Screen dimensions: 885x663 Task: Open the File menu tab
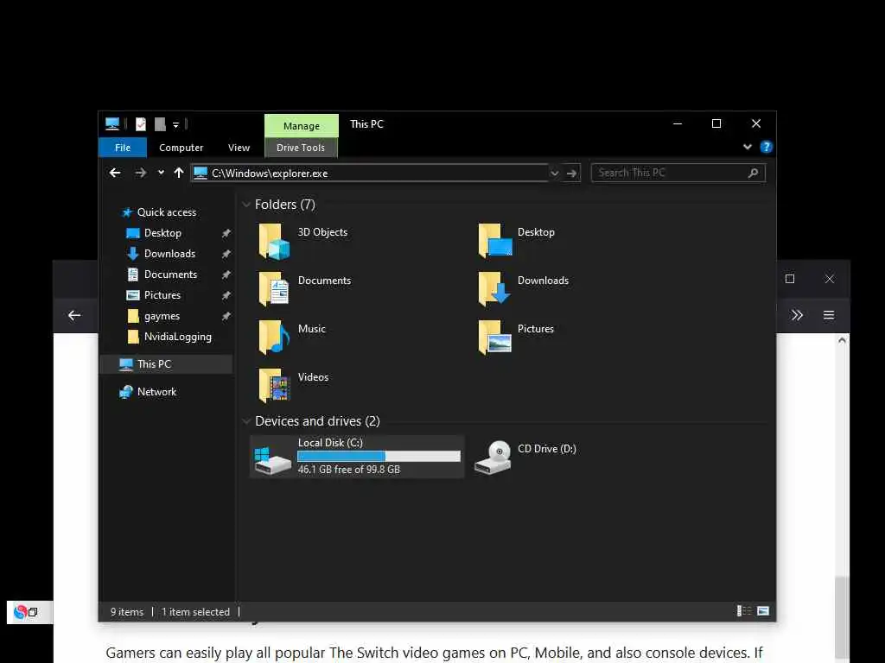coord(123,148)
